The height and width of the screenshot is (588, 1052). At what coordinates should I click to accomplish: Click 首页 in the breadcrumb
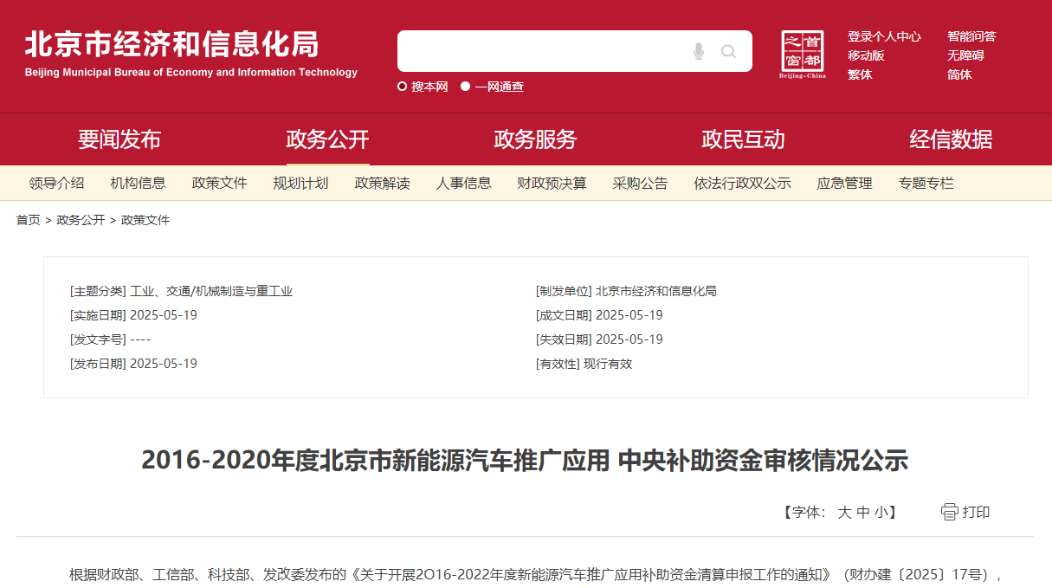(28, 220)
